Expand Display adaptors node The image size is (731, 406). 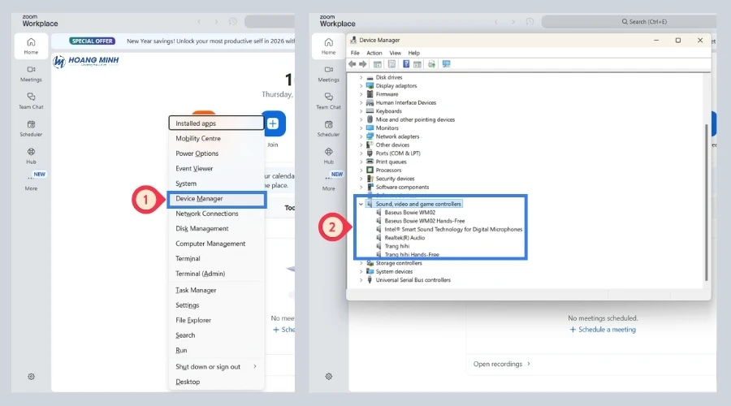tap(361, 86)
